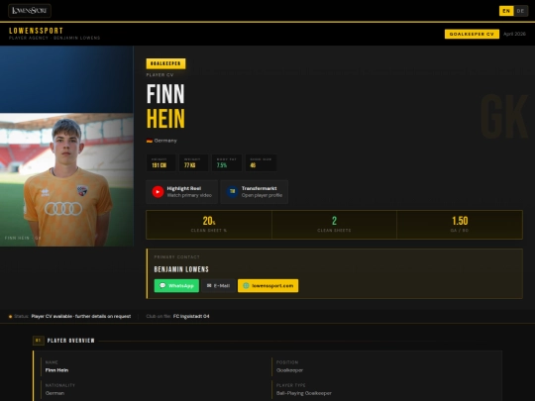The height and width of the screenshot is (401, 535).
Task: Click the Goalkeeper CV badge
Action: 472,34
